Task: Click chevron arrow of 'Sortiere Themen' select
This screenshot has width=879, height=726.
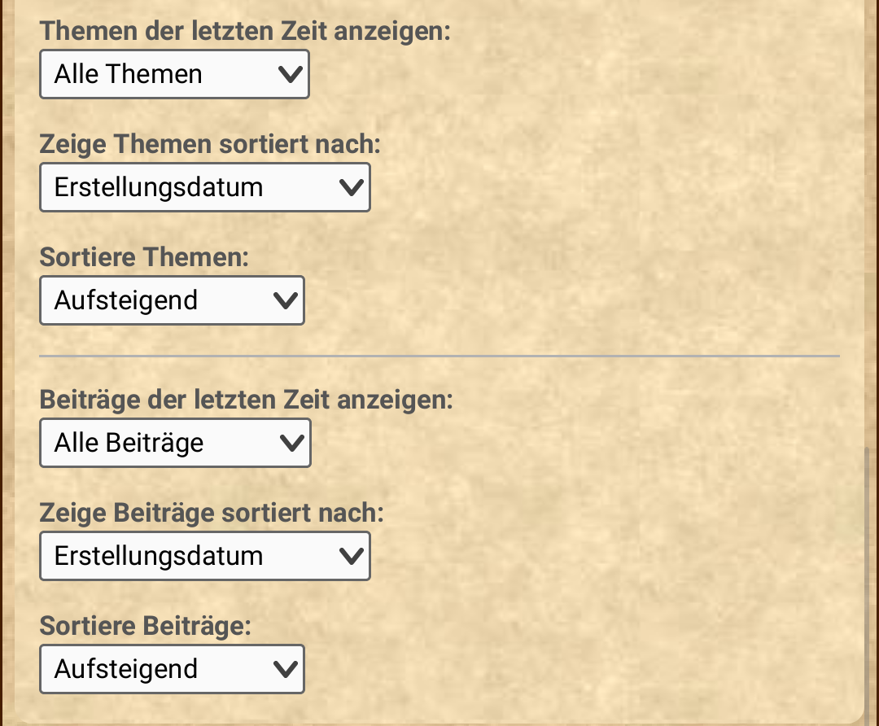Action: coord(285,301)
